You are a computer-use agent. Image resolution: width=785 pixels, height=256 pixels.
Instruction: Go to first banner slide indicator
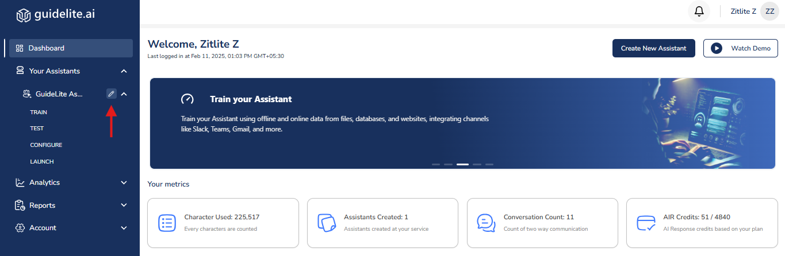(x=436, y=164)
